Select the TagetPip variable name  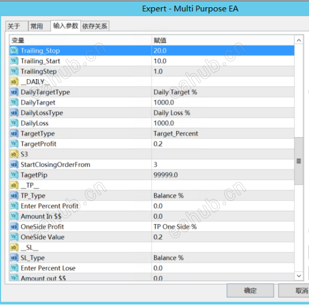click(34, 175)
